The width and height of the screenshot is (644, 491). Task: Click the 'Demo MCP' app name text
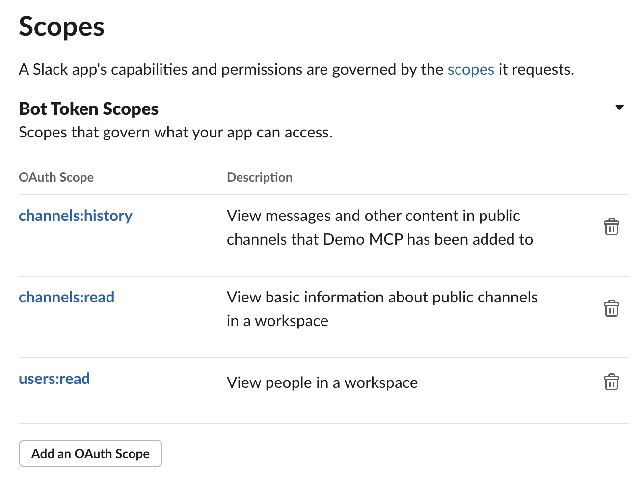(x=363, y=240)
